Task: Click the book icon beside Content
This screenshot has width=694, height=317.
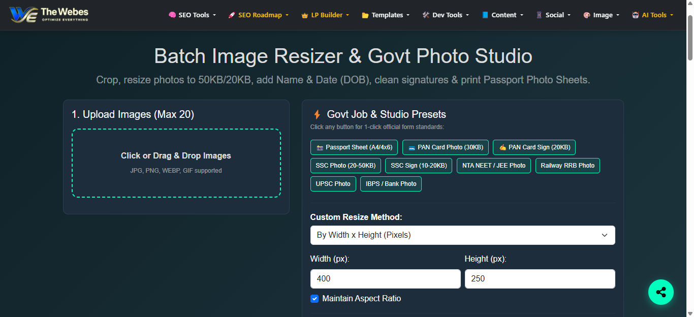Action: pyautogui.click(x=485, y=15)
